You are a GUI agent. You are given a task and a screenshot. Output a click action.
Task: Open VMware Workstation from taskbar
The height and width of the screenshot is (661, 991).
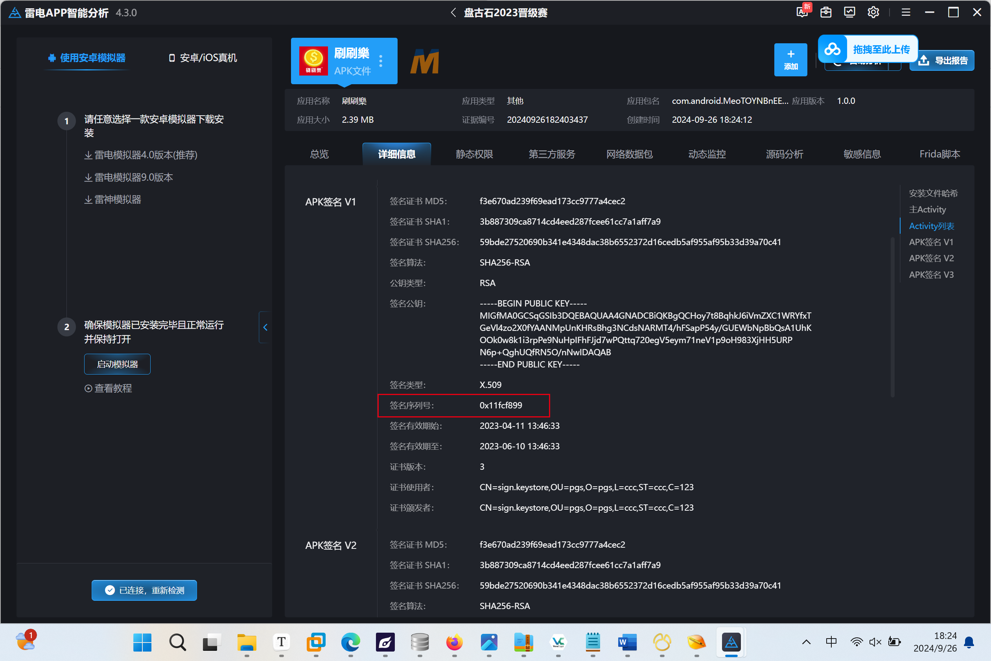[x=316, y=643]
